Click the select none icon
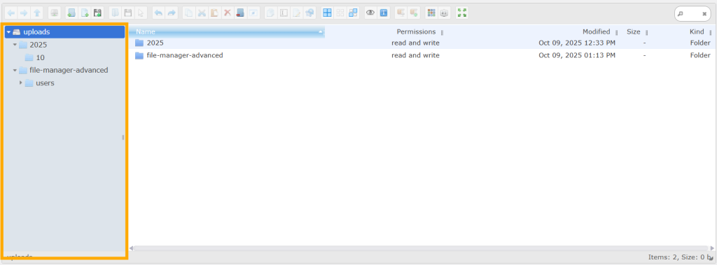Screen dimensions: 717x265 (340, 13)
